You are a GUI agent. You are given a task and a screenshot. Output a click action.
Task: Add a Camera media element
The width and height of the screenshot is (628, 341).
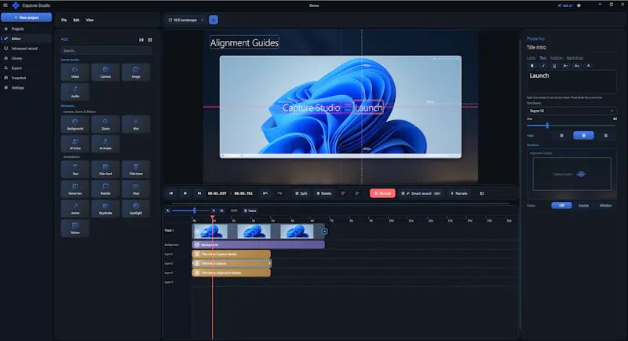(x=105, y=72)
